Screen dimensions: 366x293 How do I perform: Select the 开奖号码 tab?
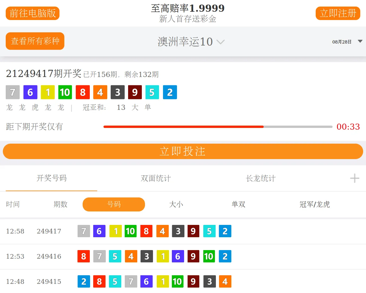(x=51, y=178)
